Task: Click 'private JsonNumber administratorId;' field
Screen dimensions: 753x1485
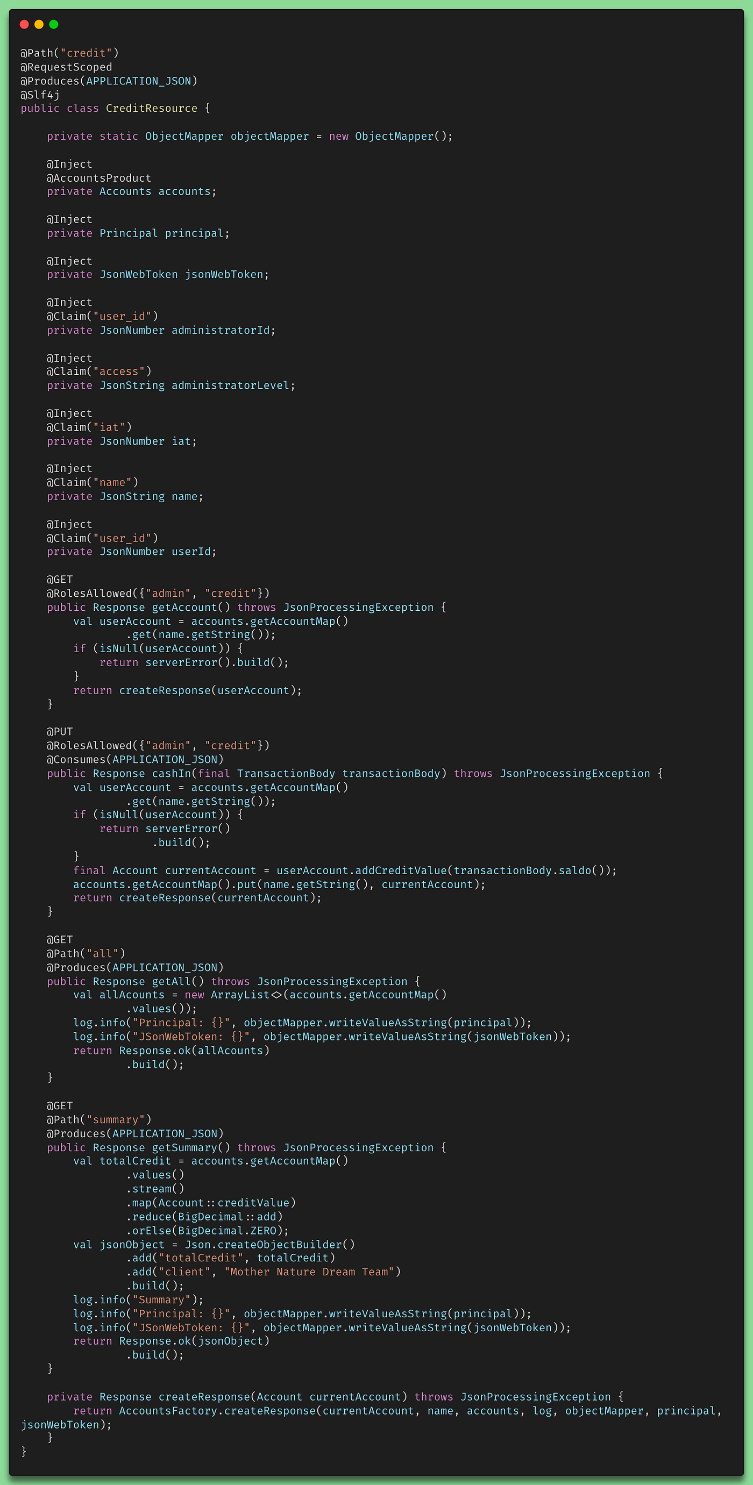Action: pyautogui.click(x=161, y=330)
